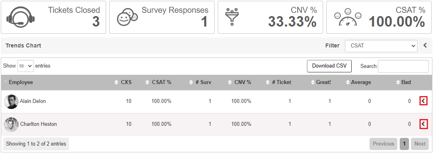This screenshot has width=434, height=154.
Task: Expand Alain Delon's row details chevron
Action: pos(423,101)
